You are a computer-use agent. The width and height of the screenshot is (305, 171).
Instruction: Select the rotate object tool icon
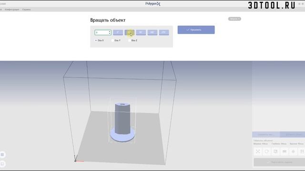click(267, 152)
